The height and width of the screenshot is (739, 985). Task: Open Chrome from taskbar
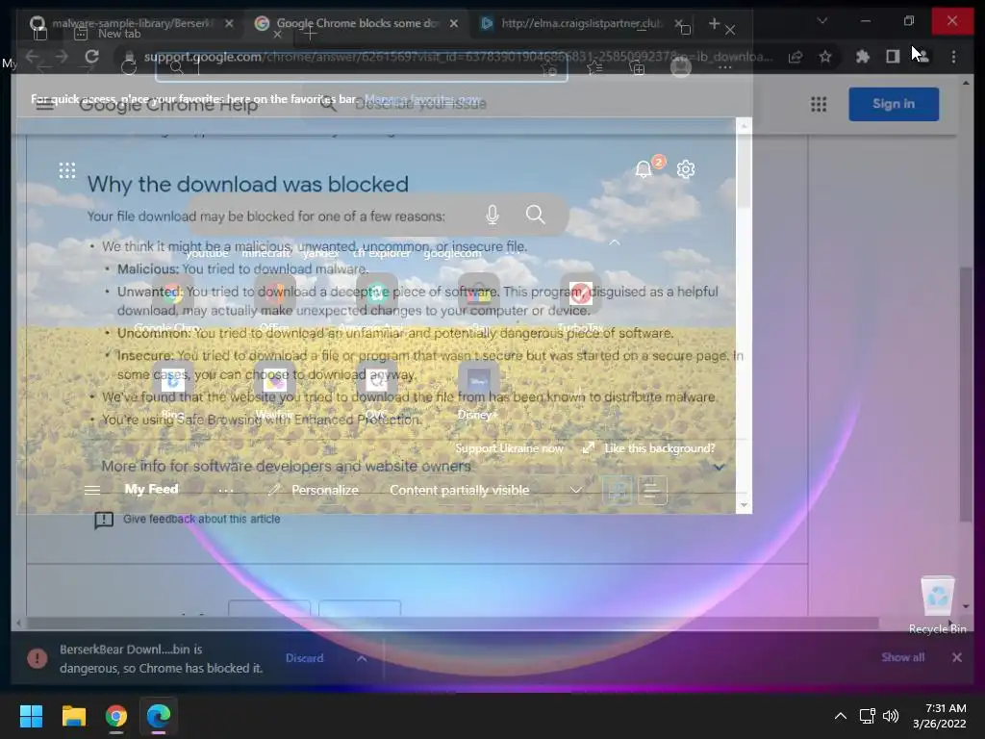click(116, 716)
